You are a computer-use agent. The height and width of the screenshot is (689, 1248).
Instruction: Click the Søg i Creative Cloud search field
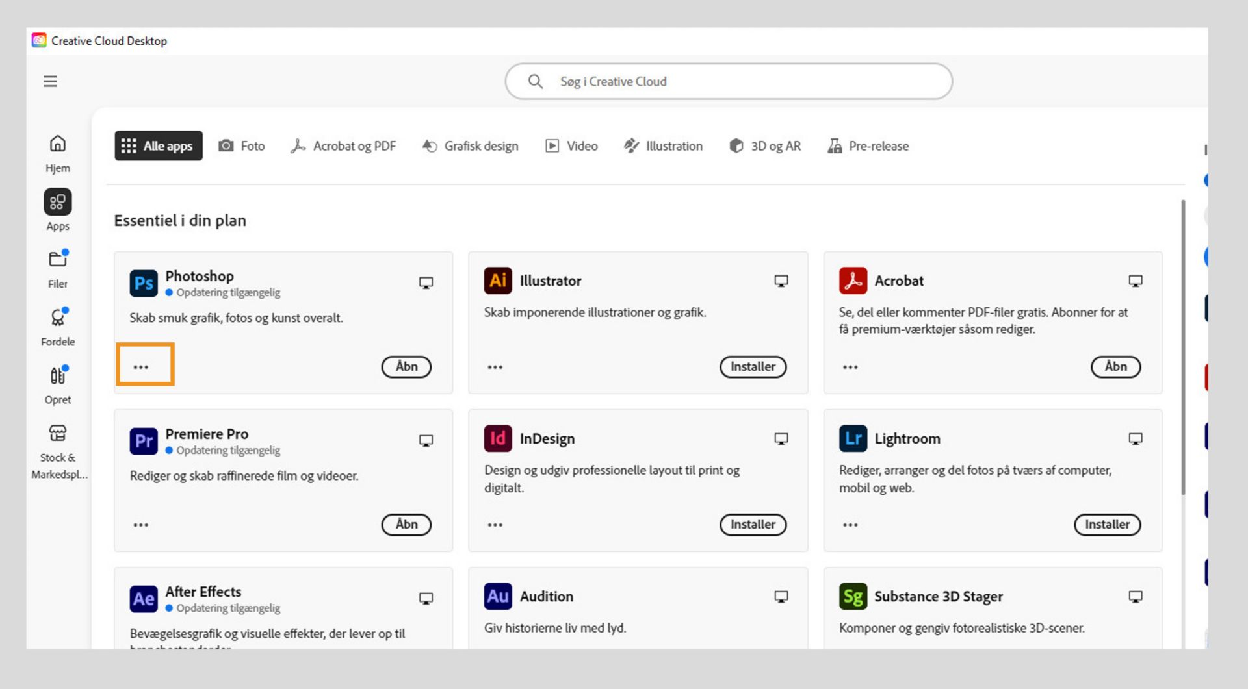[x=728, y=82]
